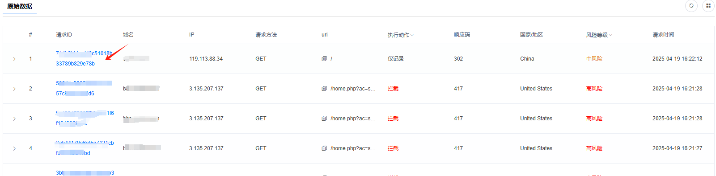Copy the uri icon in row 4

tap(324, 148)
